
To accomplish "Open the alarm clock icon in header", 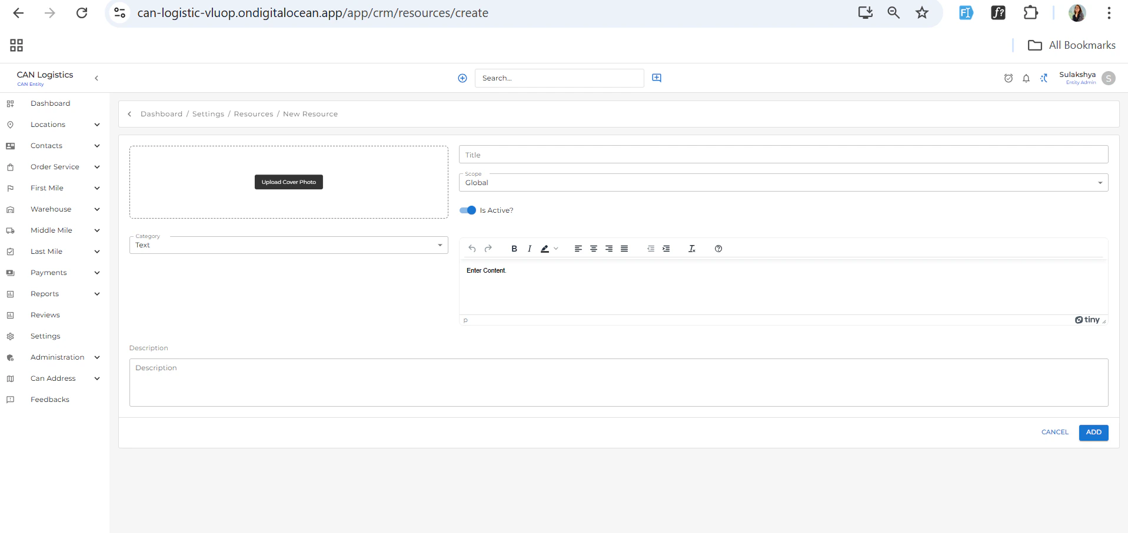I will point(1009,78).
